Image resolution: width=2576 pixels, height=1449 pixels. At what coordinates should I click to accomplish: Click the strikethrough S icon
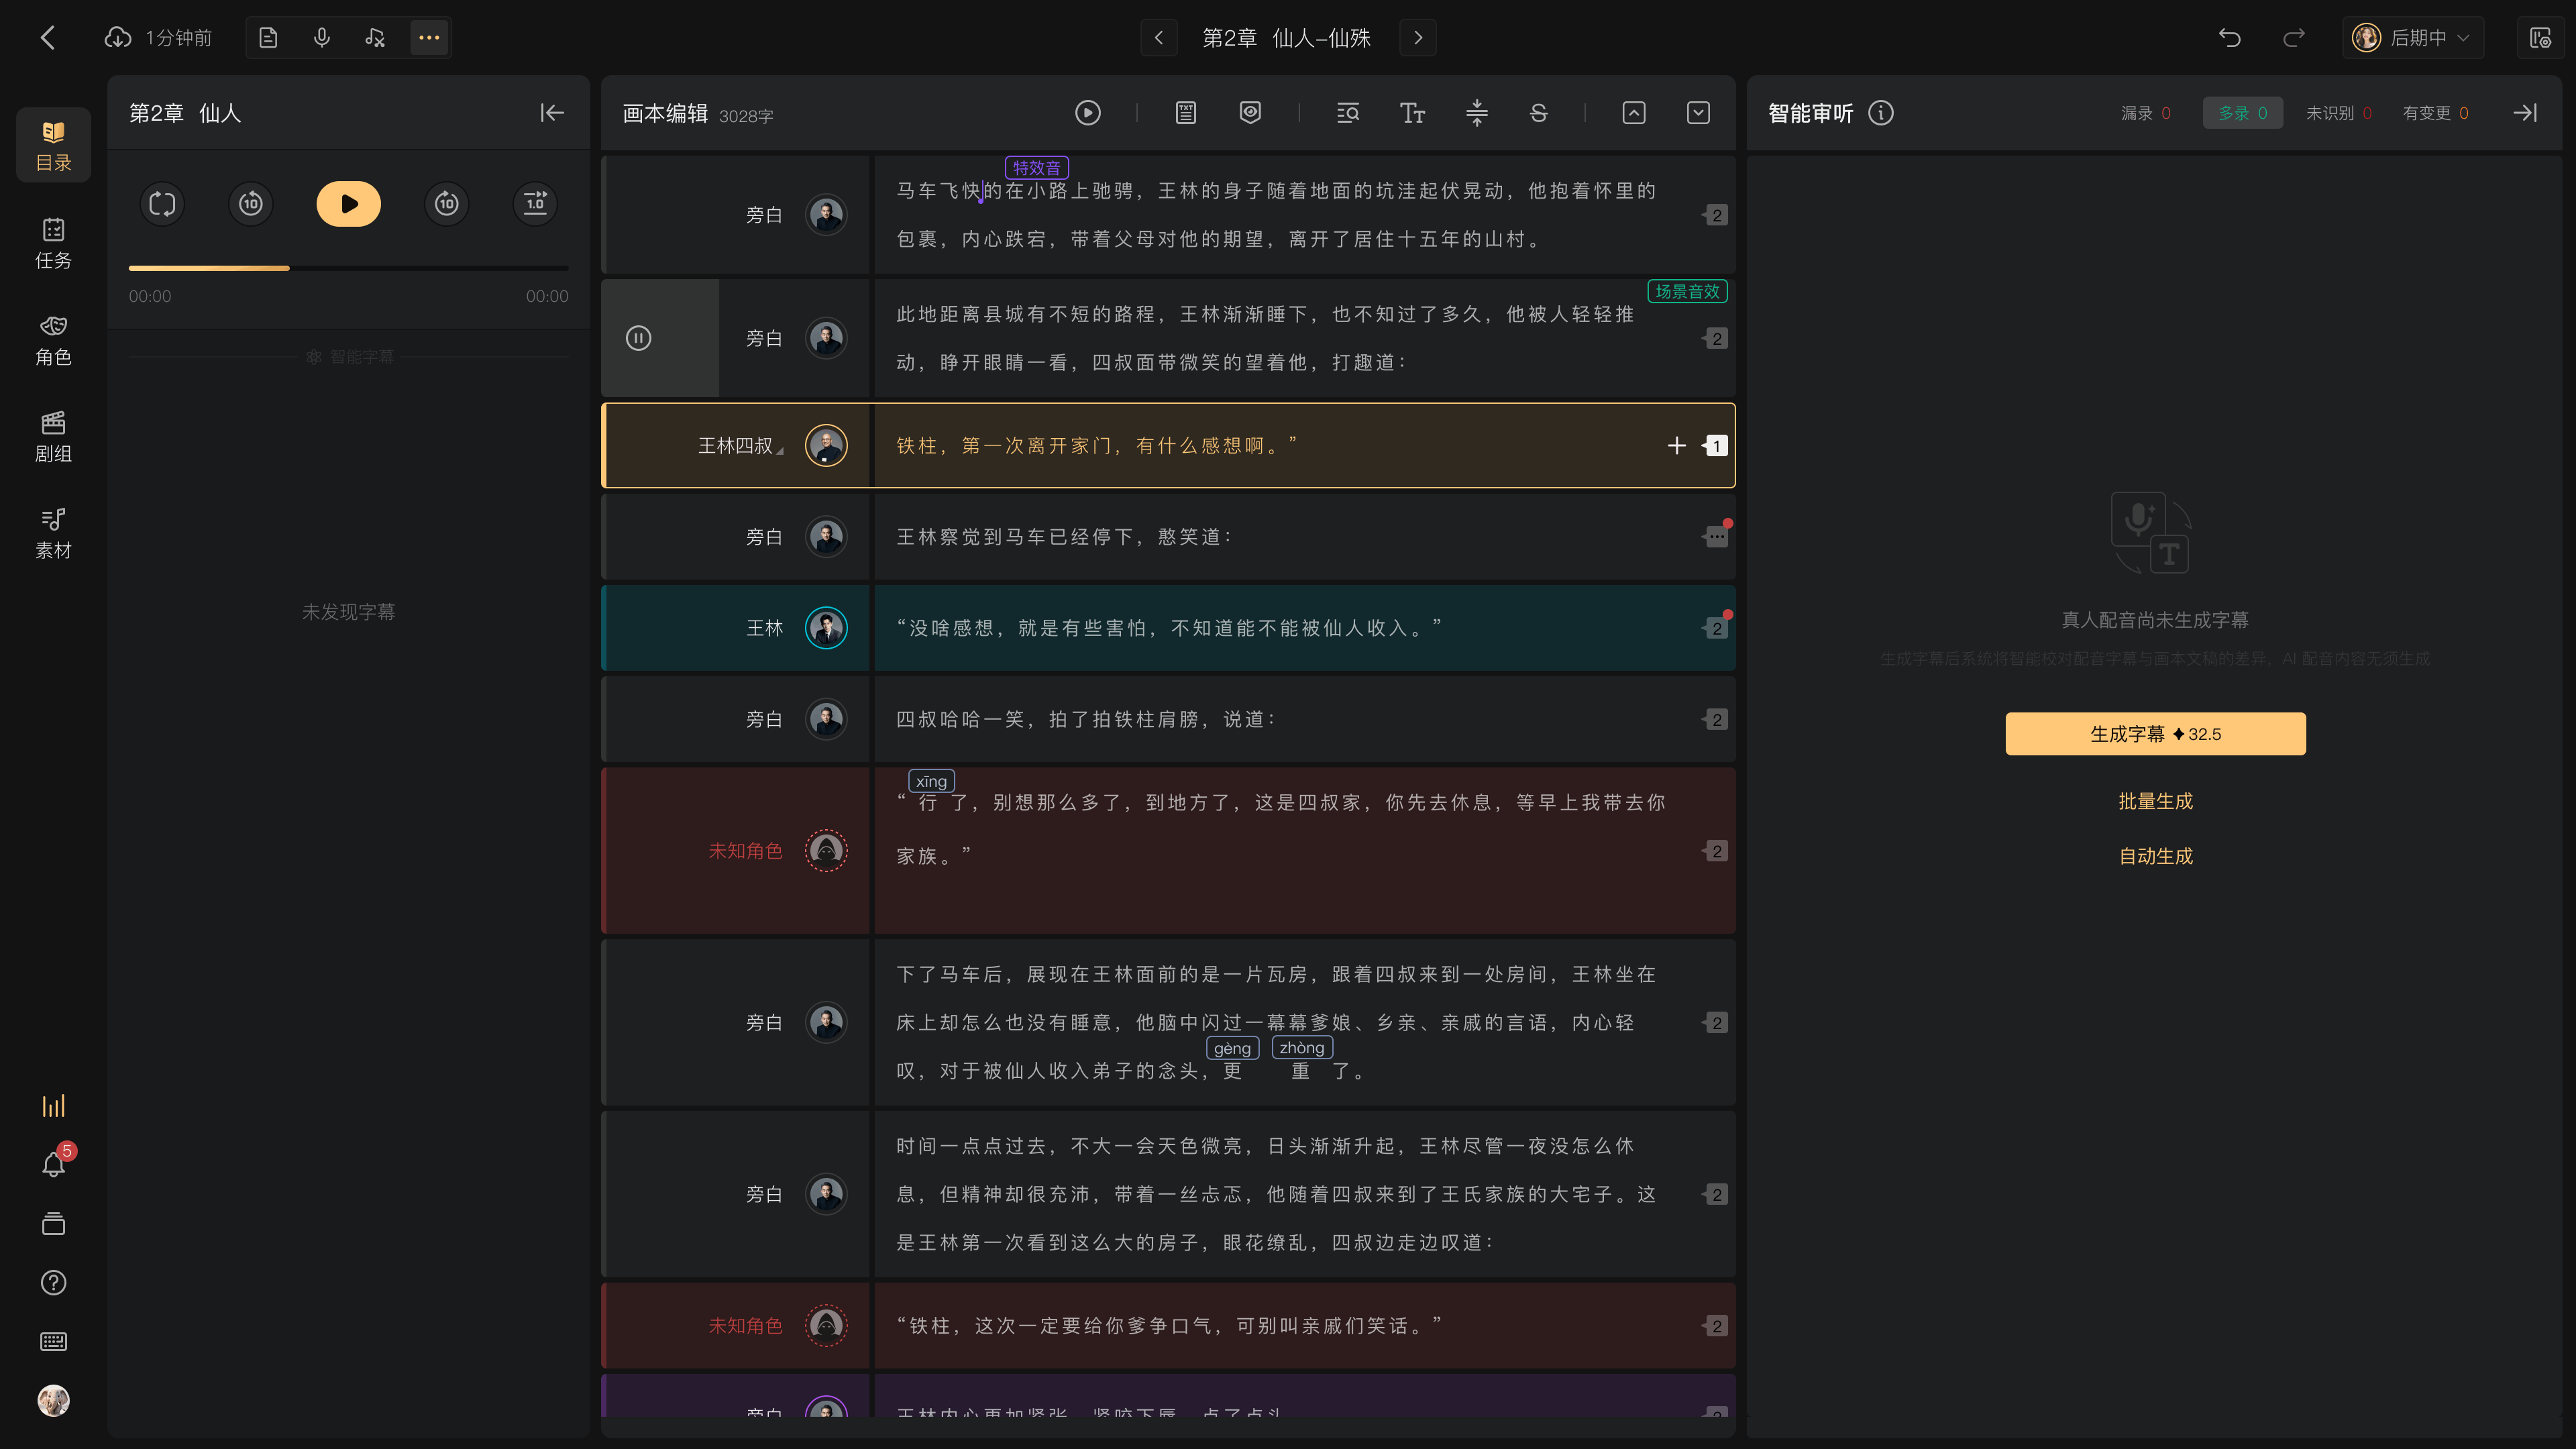tap(1539, 113)
